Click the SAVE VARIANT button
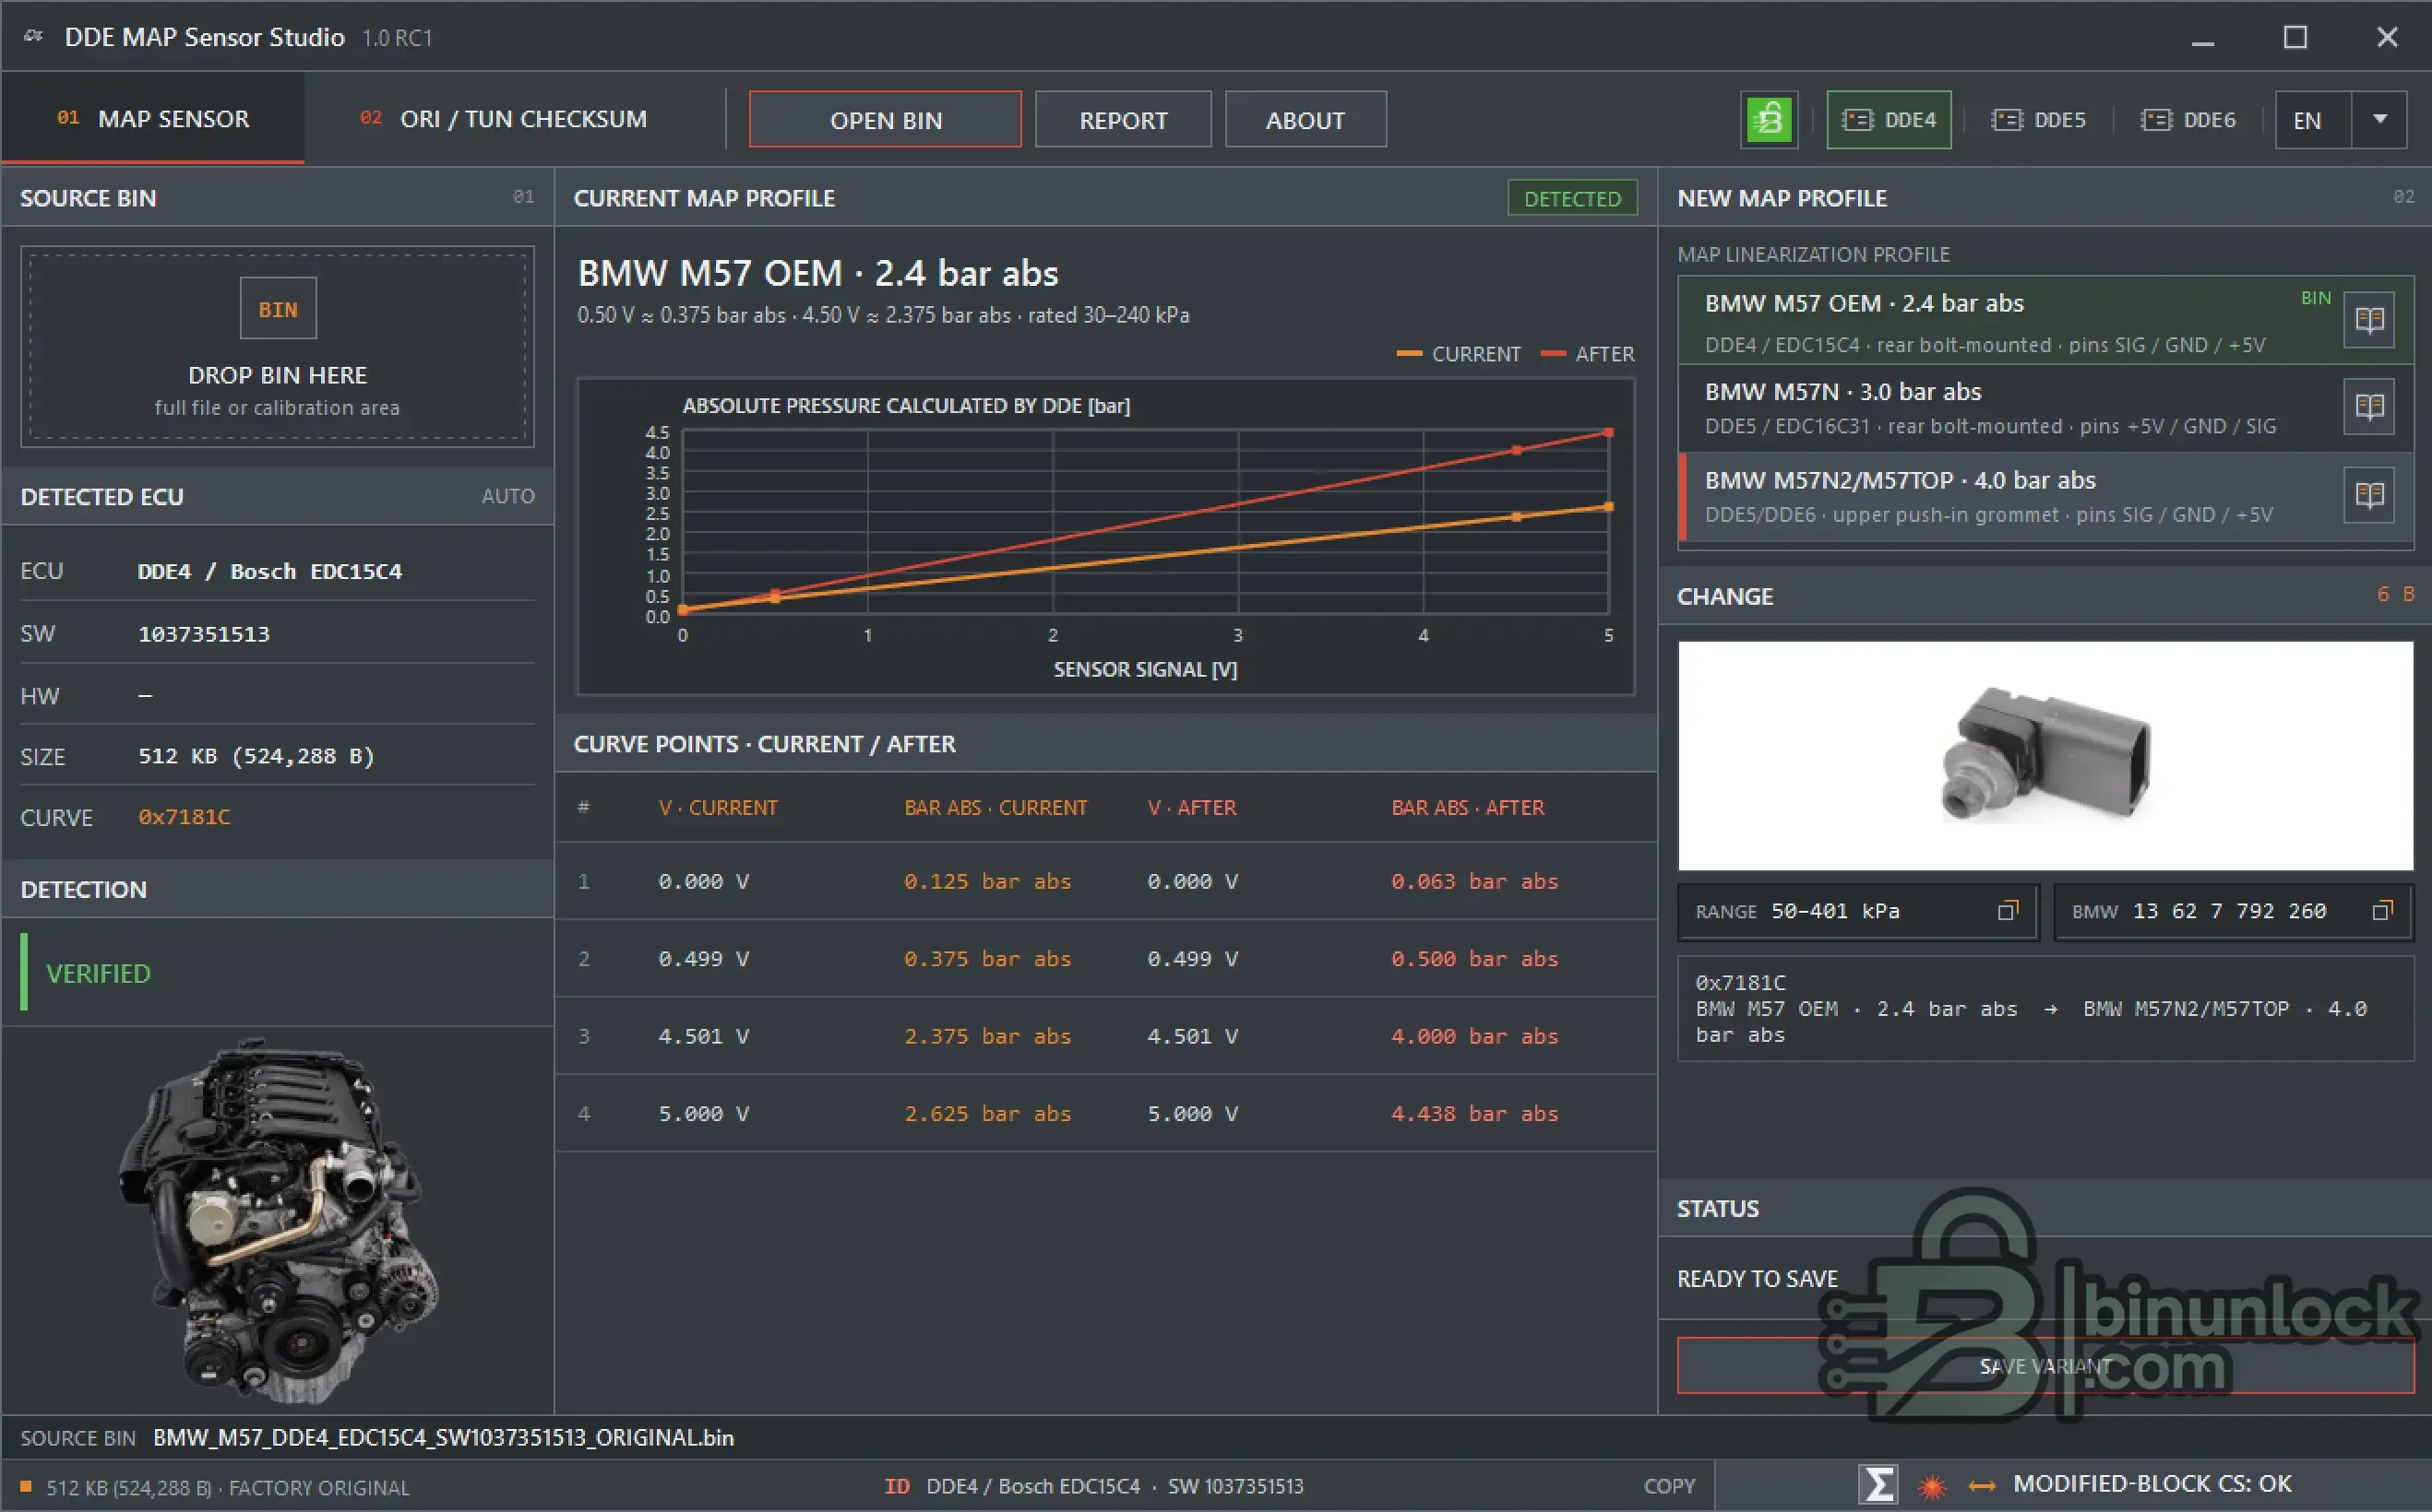 tap(2045, 1366)
